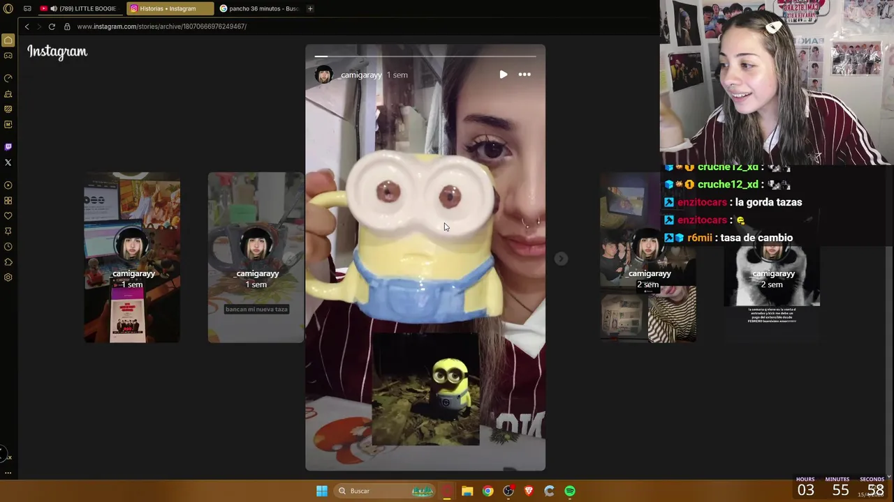This screenshot has width=894, height=502.
Task: Click the 'bancan mi nueva taza' caption
Action: [x=256, y=309]
